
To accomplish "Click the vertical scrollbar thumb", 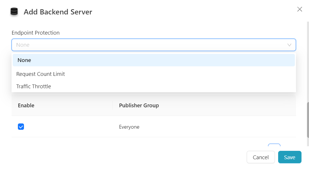I will (308, 120).
